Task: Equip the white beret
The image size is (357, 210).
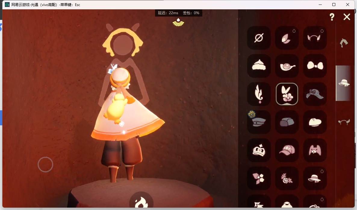Action: point(315,122)
